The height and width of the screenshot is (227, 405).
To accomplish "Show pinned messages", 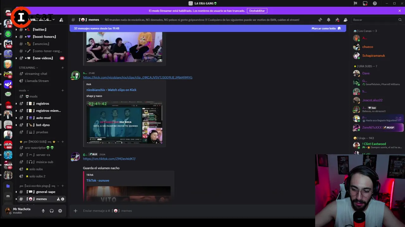I will [337, 20].
